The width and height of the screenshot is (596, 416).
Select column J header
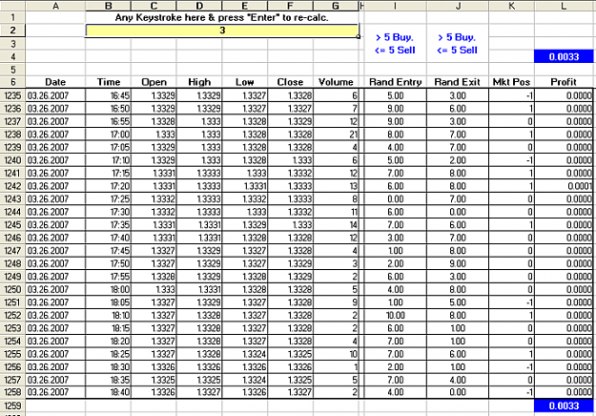click(x=458, y=6)
